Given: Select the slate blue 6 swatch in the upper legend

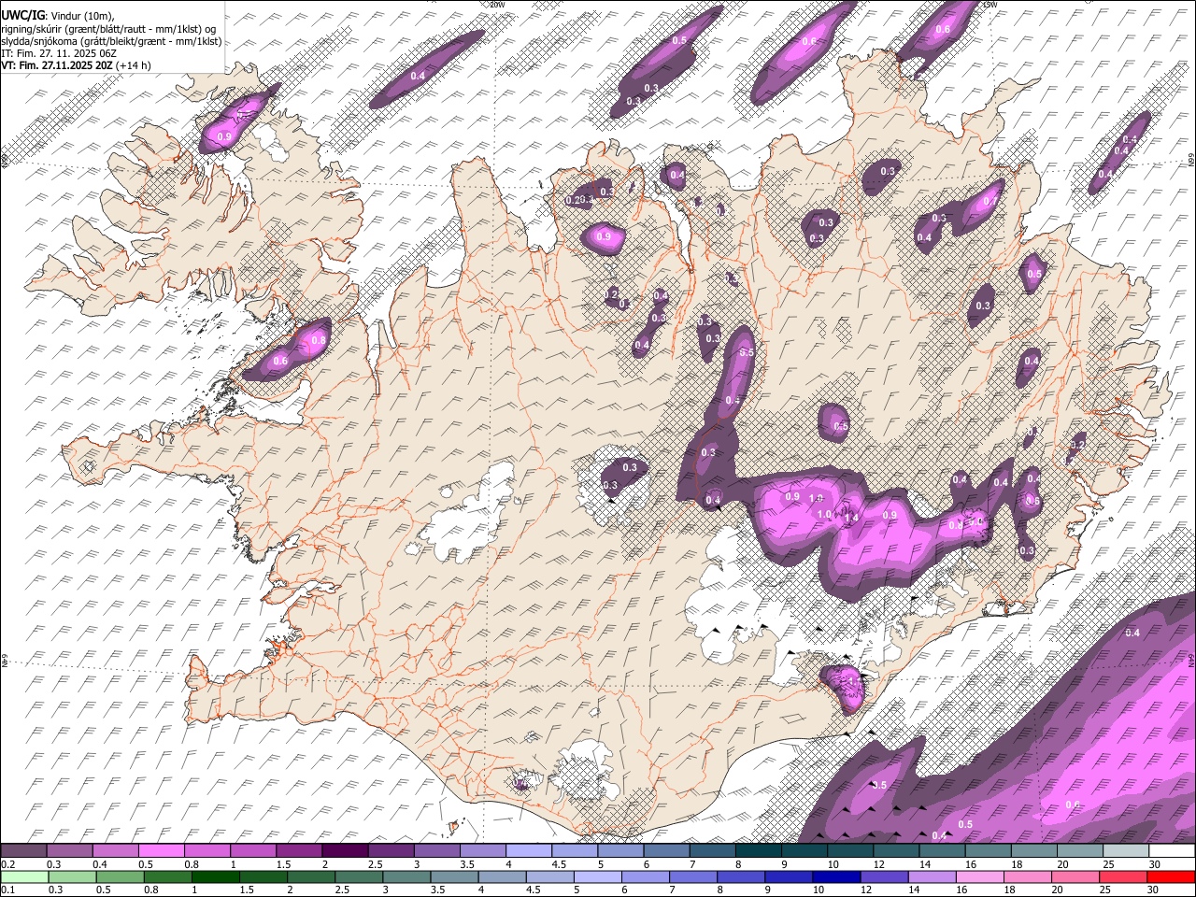Looking at the screenshot, I should coord(666,851).
